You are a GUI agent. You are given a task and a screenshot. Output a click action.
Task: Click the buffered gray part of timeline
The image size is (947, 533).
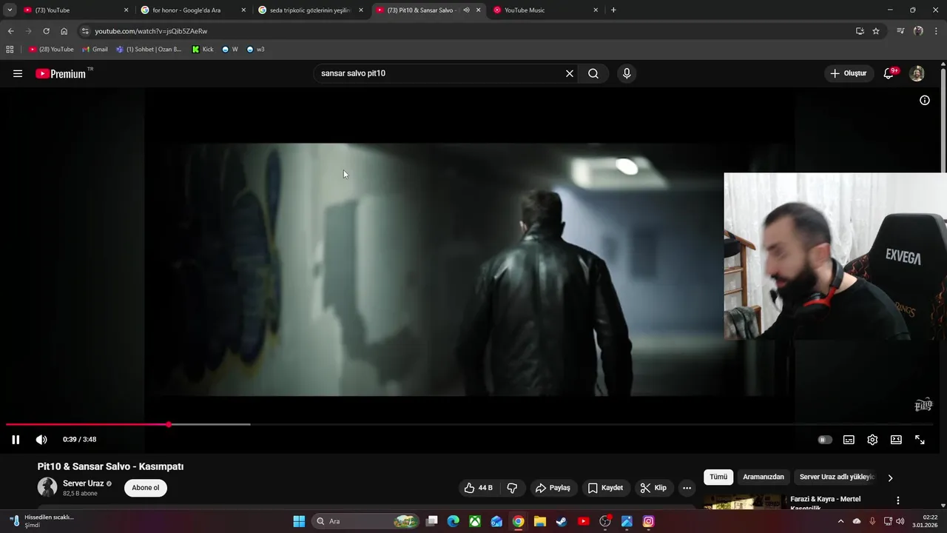pyautogui.click(x=211, y=424)
